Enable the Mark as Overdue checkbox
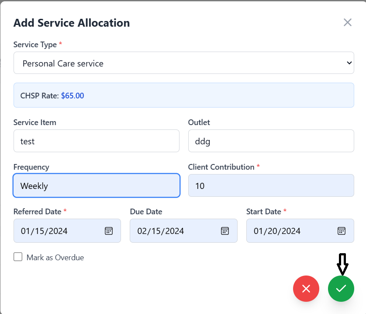Viewport: 366px width, 314px height. click(18, 257)
